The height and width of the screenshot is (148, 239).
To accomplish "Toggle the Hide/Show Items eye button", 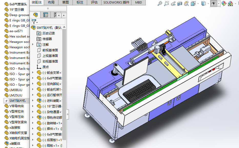I will pos(213,4).
